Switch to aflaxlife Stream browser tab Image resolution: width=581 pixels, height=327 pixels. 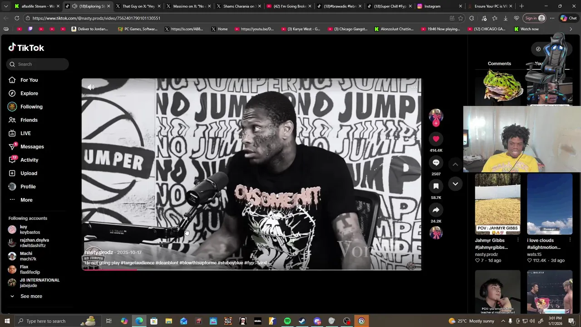tap(37, 6)
